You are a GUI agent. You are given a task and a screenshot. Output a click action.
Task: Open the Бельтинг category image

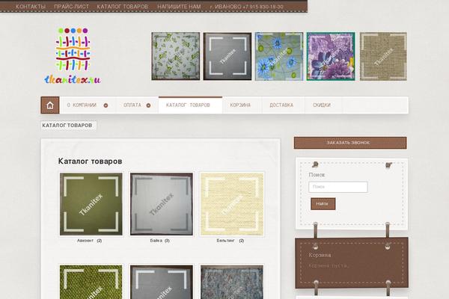tap(232, 204)
